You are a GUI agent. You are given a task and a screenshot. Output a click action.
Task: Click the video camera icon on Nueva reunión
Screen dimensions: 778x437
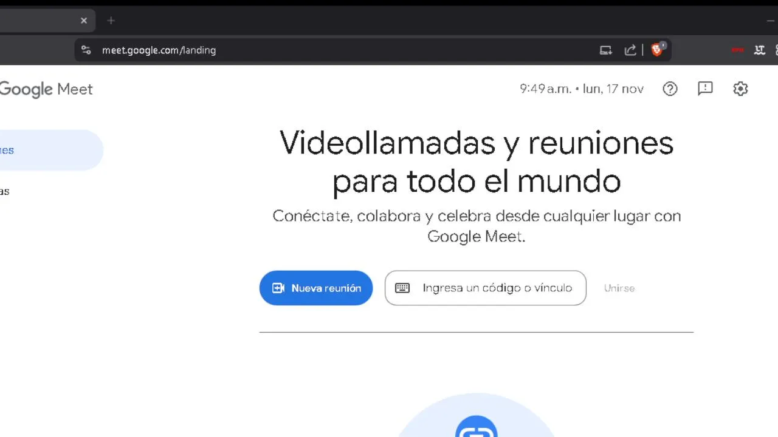(x=278, y=288)
